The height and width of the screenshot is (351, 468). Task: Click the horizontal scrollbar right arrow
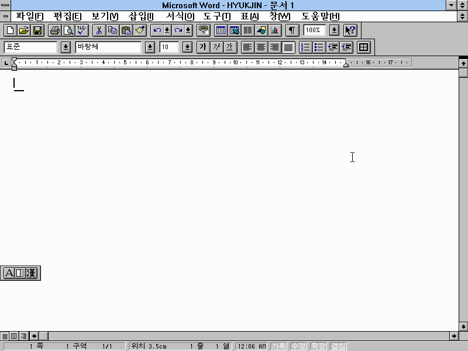click(454, 336)
